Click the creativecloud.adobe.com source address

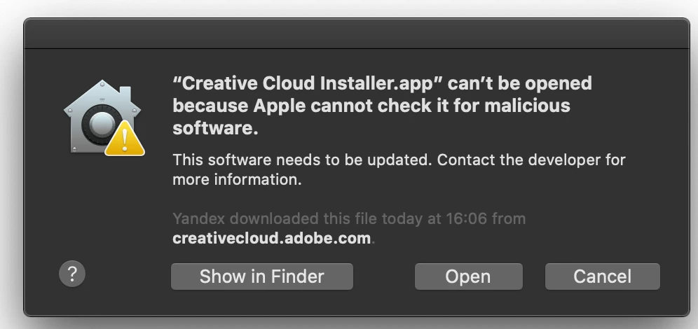271,238
